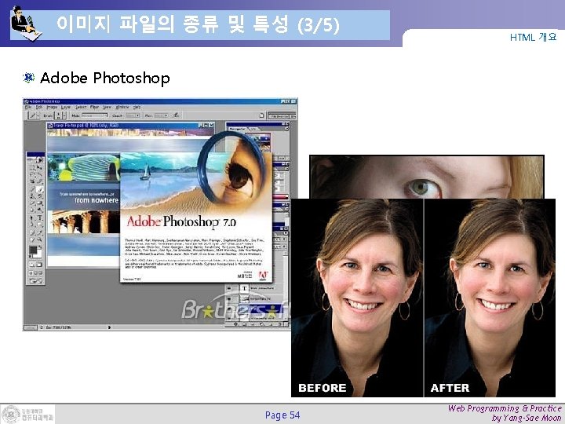This screenshot has width=565, height=424.
Task: Click the Adobe Online feather icon atop toolbox
Action: (x=35, y=159)
